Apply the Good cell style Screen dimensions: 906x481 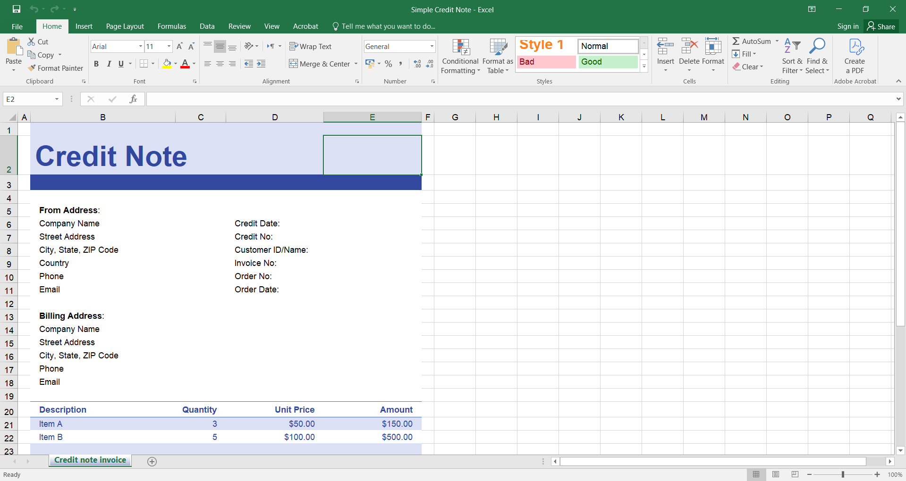608,62
